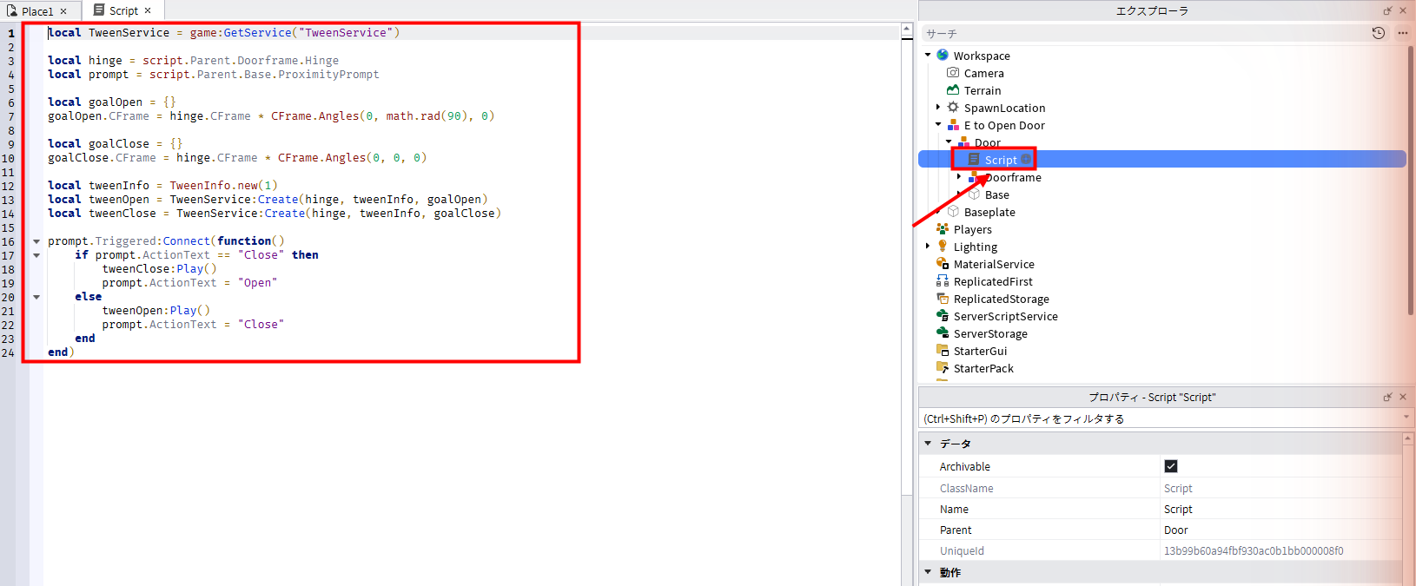Close the Script tab

(148, 10)
